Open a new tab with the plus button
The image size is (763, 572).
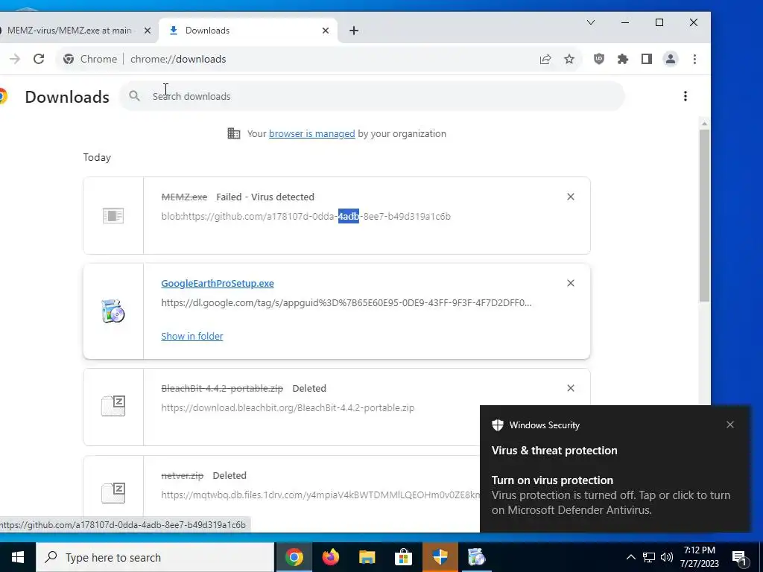(354, 30)
